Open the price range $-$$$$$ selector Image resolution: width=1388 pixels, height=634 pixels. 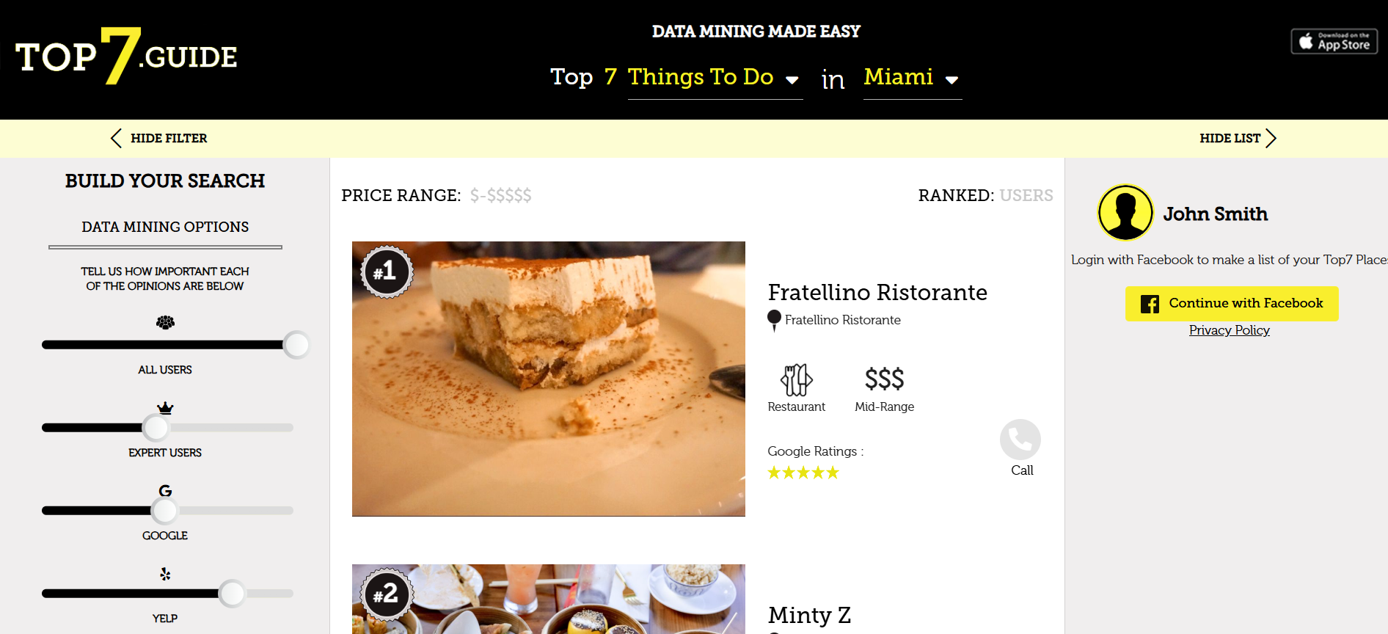coord(501,195)
